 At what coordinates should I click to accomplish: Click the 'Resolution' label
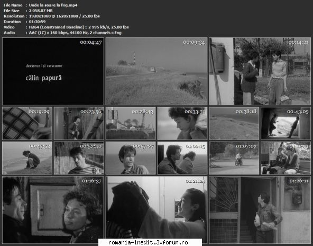[14, 16]
